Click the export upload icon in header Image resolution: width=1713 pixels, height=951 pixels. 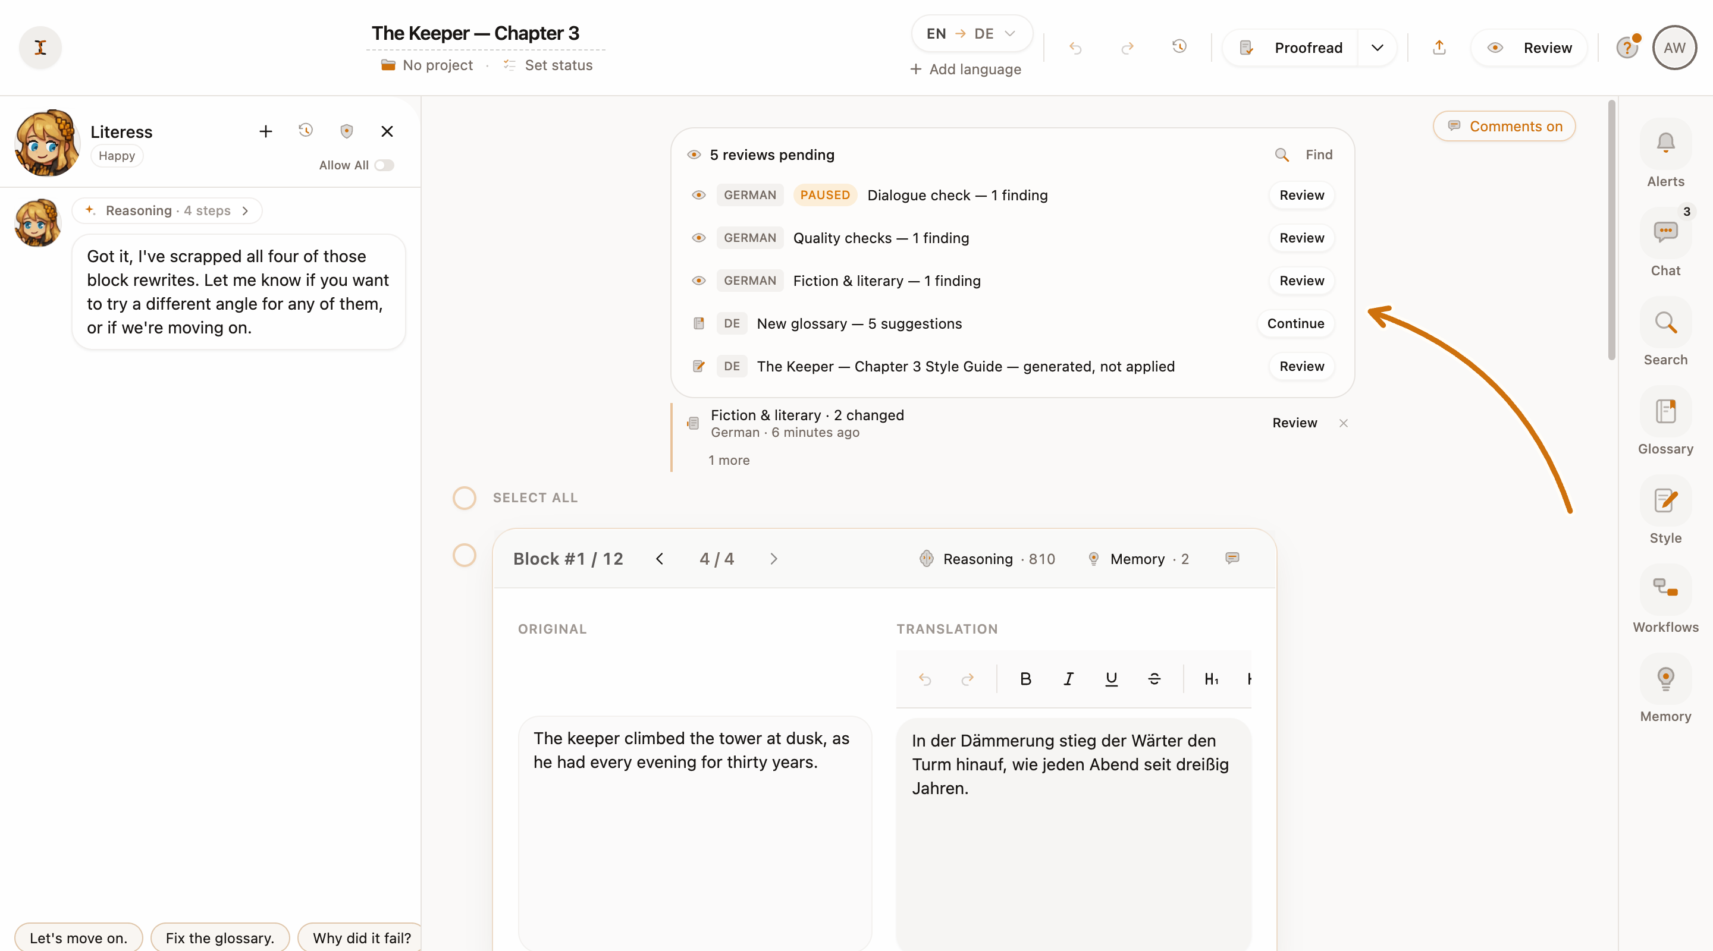pos(1439,47)
